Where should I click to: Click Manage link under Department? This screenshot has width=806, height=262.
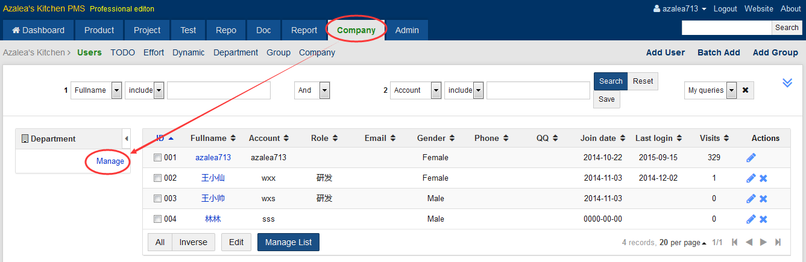pos(110,161)
